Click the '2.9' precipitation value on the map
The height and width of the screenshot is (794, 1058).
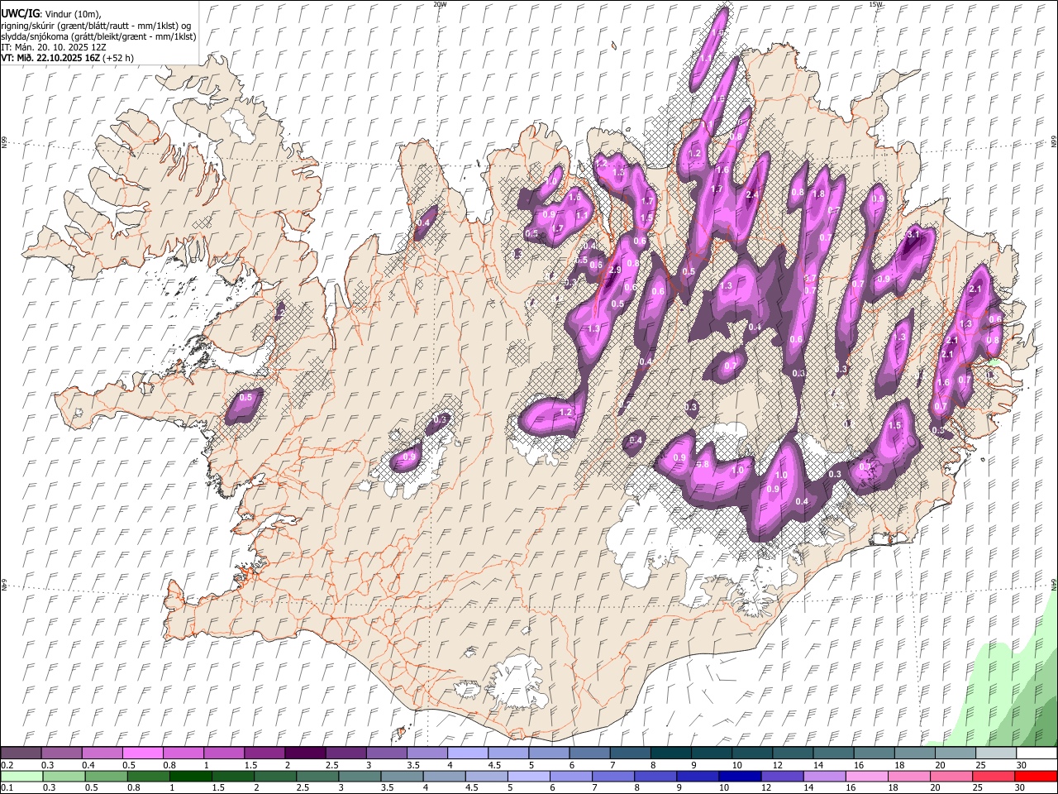click(x=614, y=270)
